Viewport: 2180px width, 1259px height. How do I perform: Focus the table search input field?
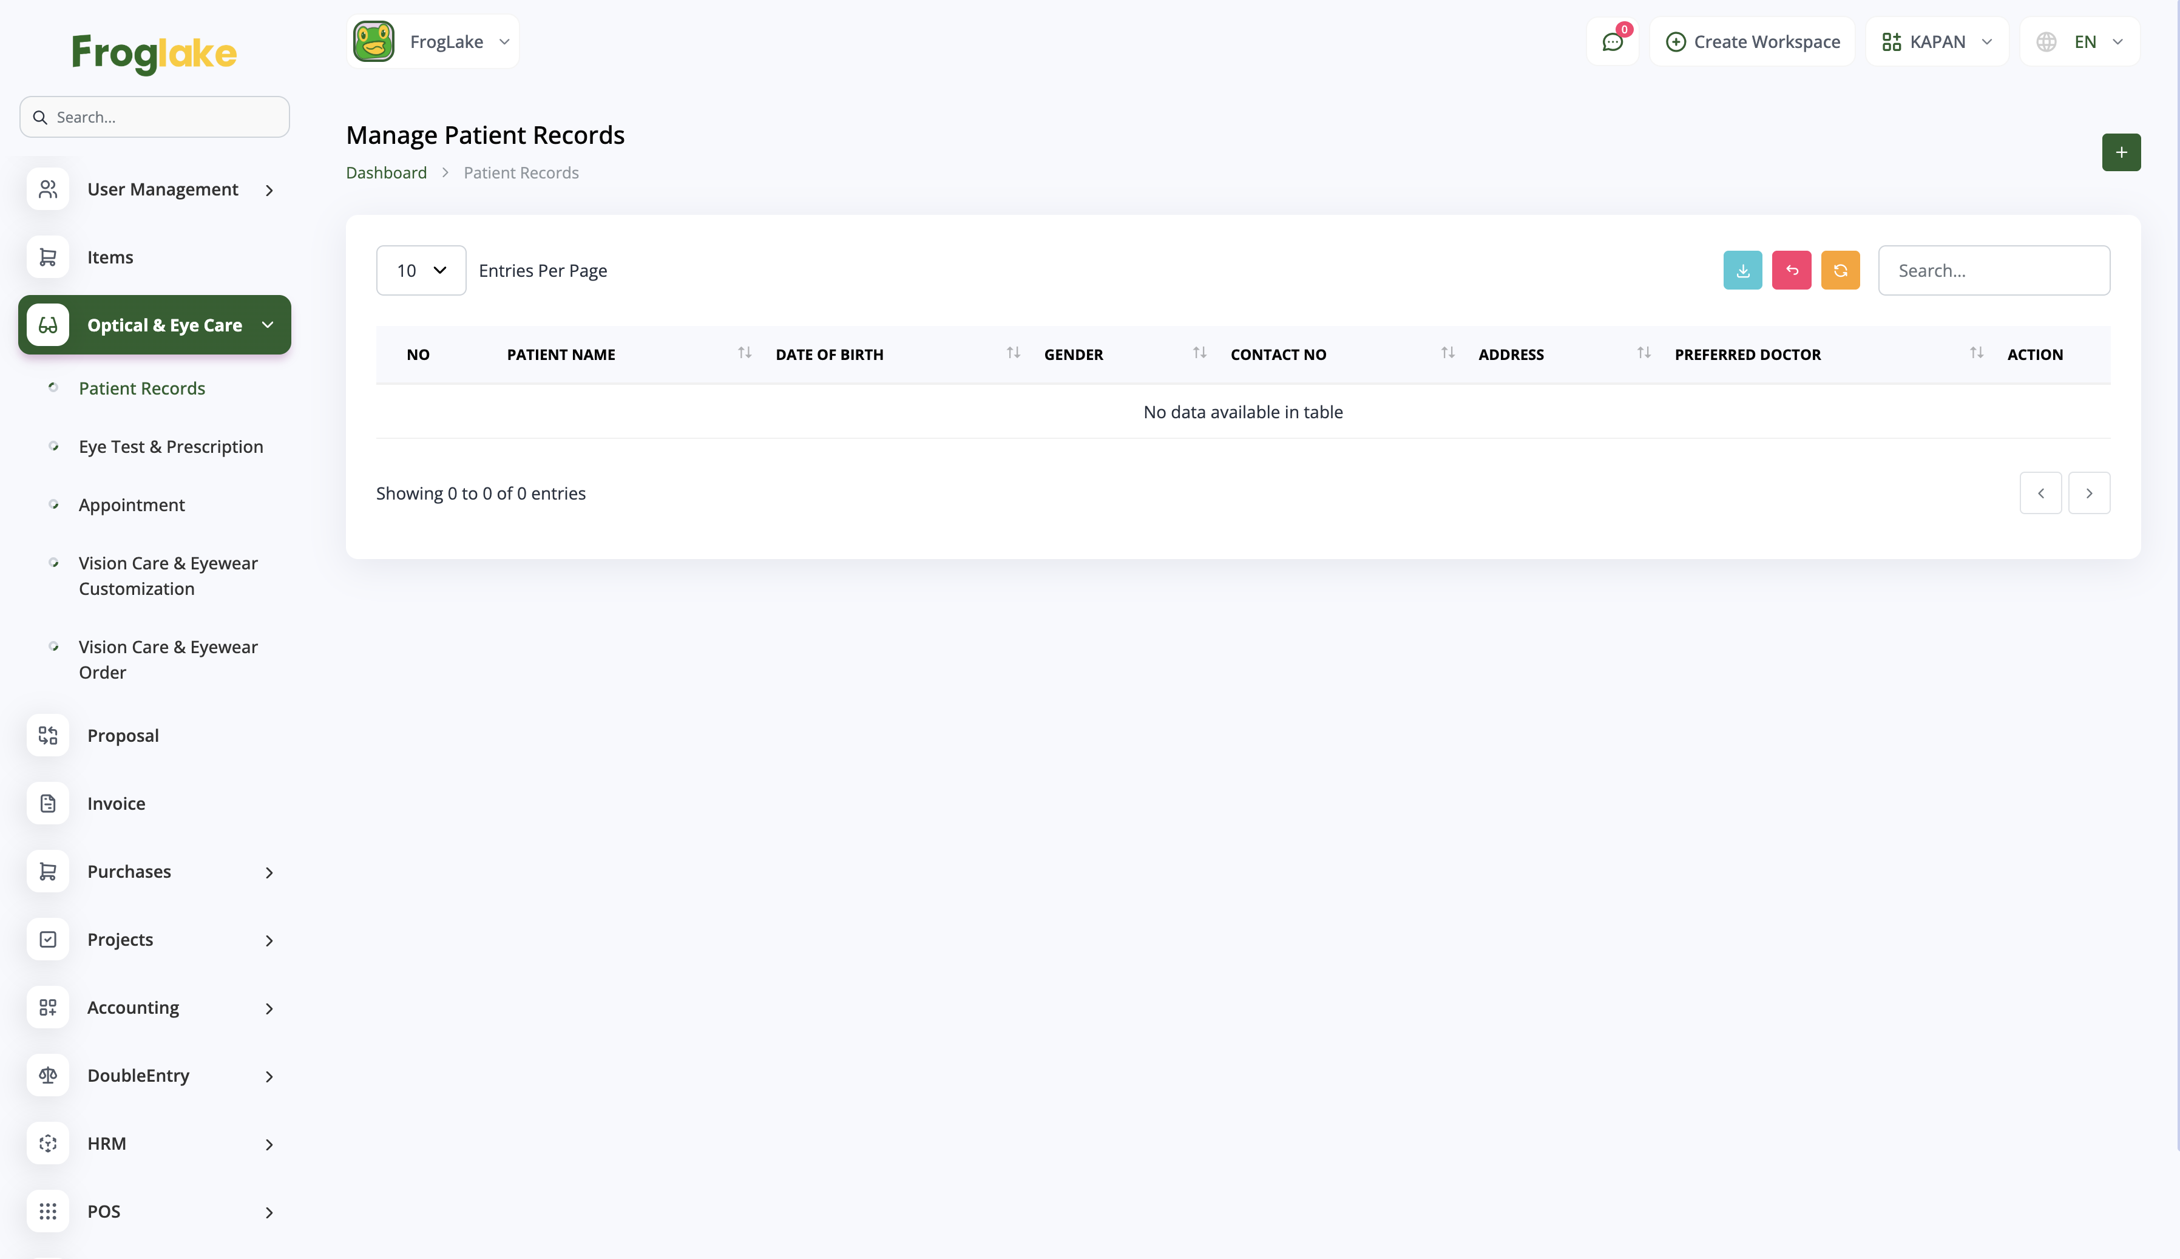tap(1993, 271)
